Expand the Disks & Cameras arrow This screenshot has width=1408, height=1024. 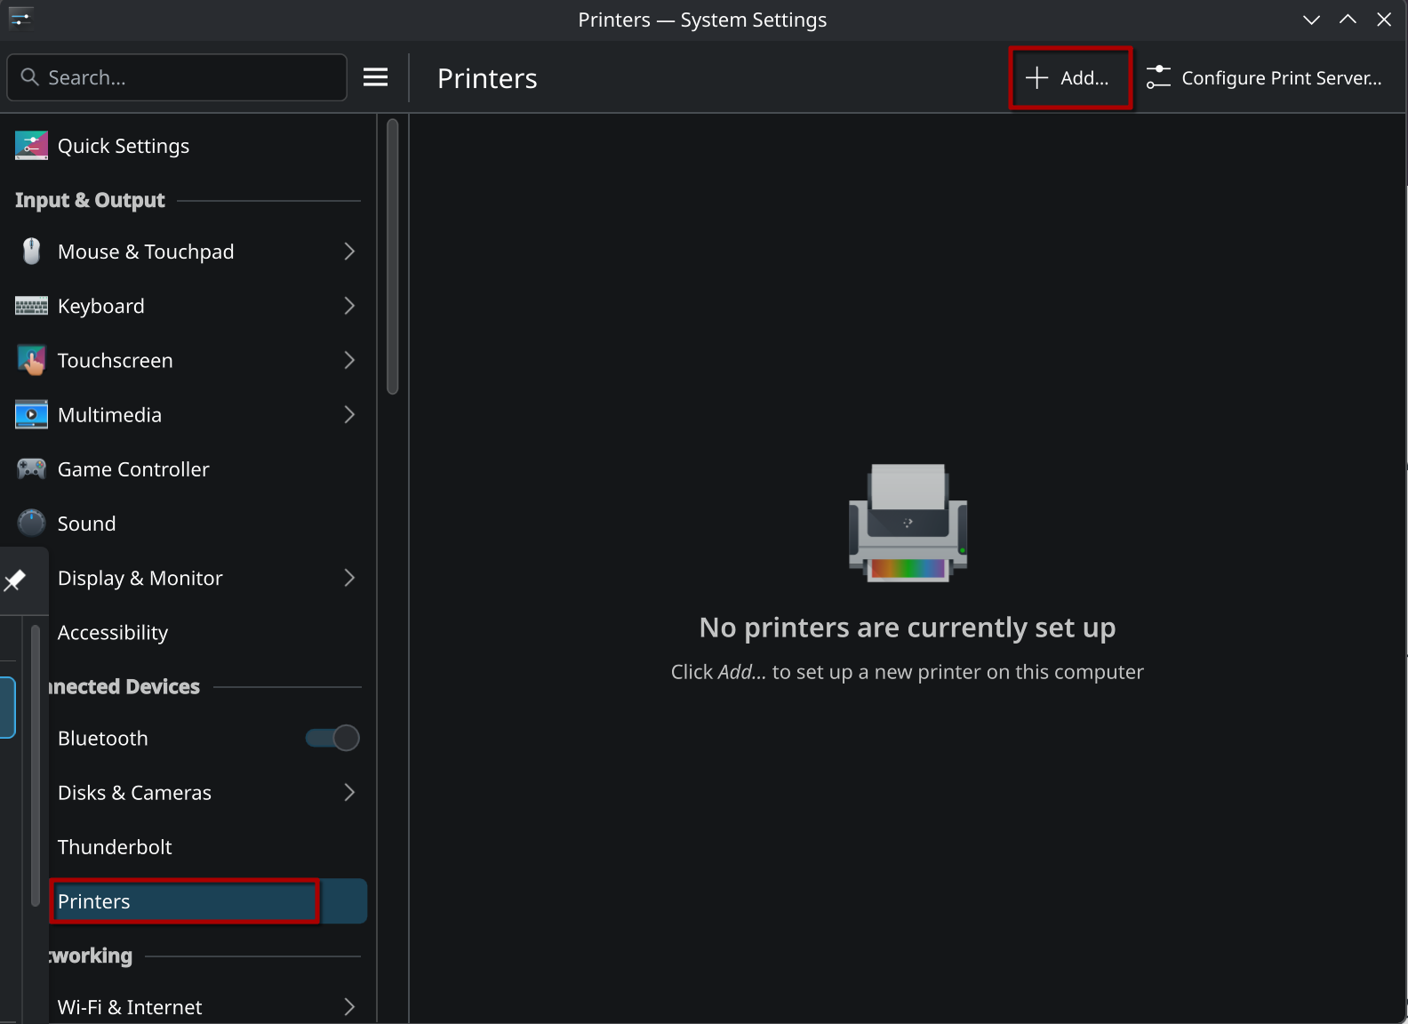[349, 793]
